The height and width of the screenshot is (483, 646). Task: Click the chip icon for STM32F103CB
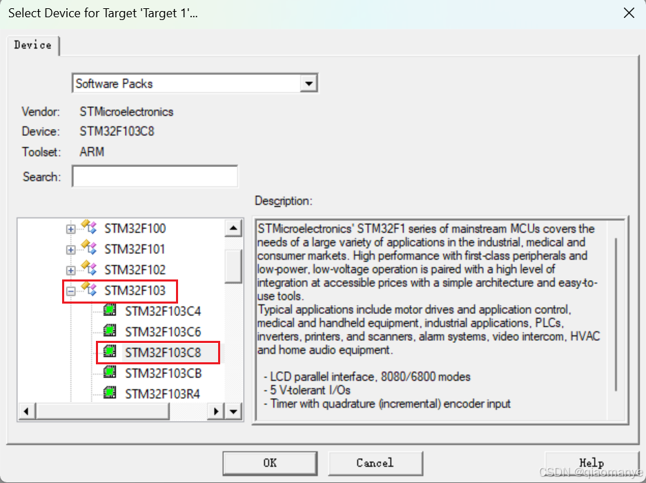110,372
